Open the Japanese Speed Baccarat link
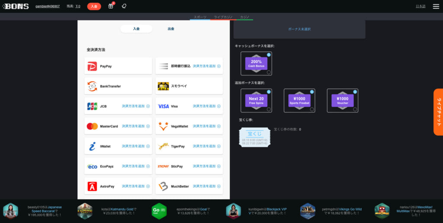This screenshot has width=443, height=223. point(47,209)
